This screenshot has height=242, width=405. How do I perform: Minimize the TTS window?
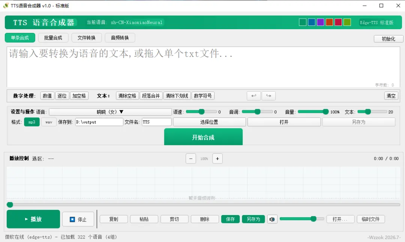pyautogui.click(x=364, y=6)
